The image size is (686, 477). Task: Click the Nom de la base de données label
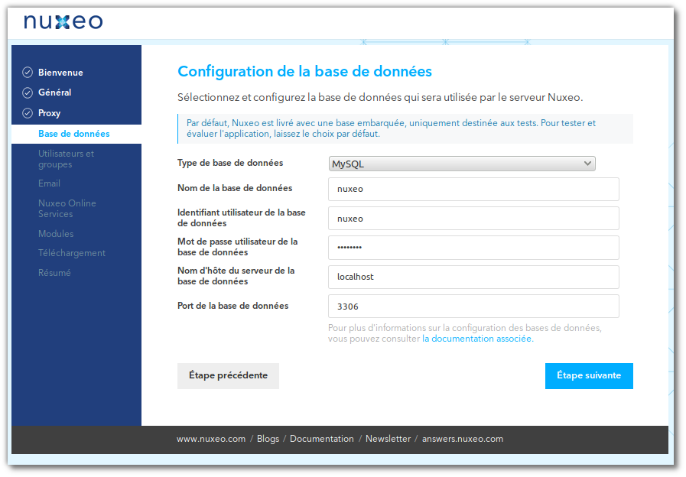235,188
